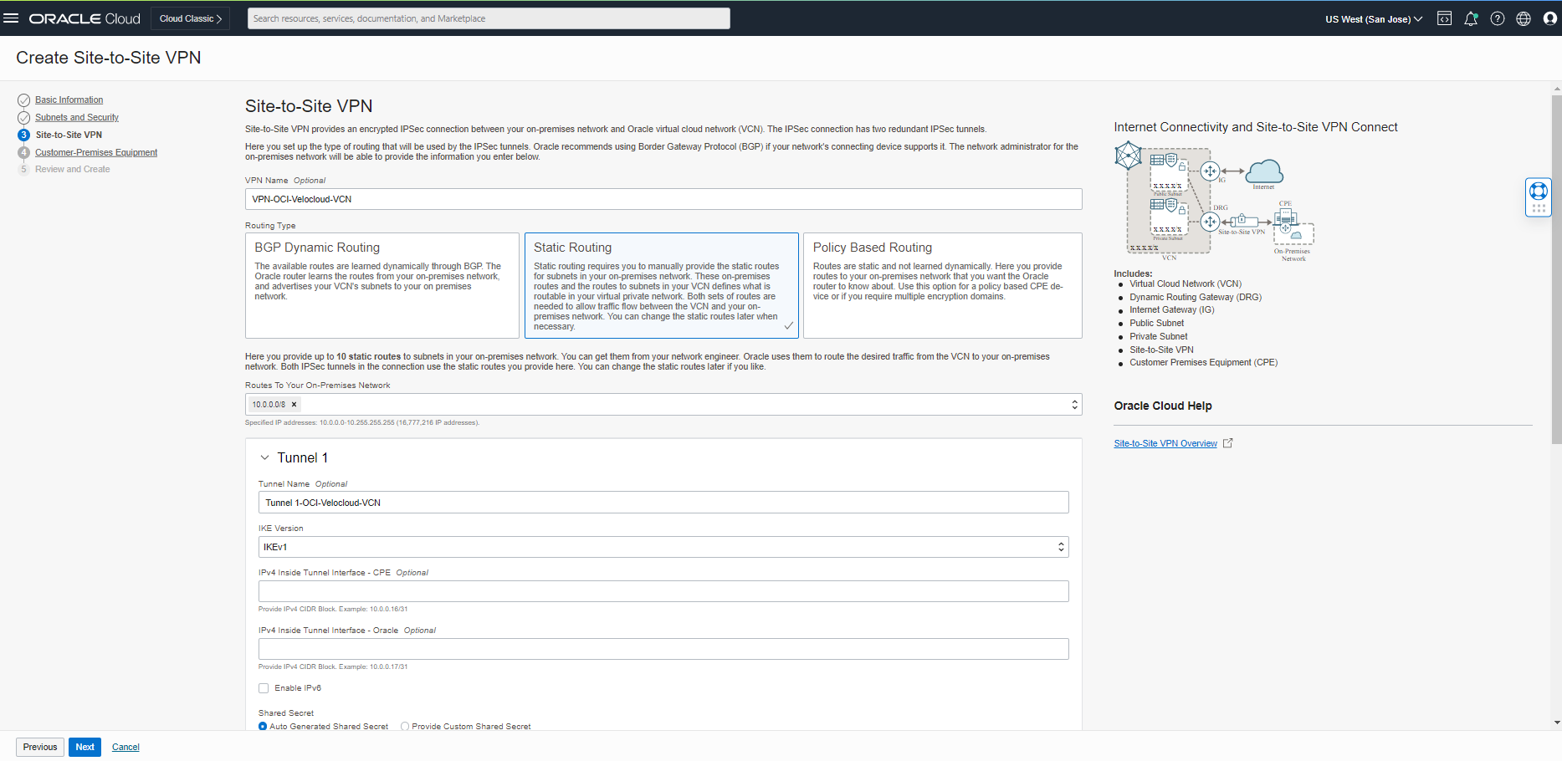Open the announcements bell icon
This screenshot has height=761, width=1562.
tap(1471, 18)
